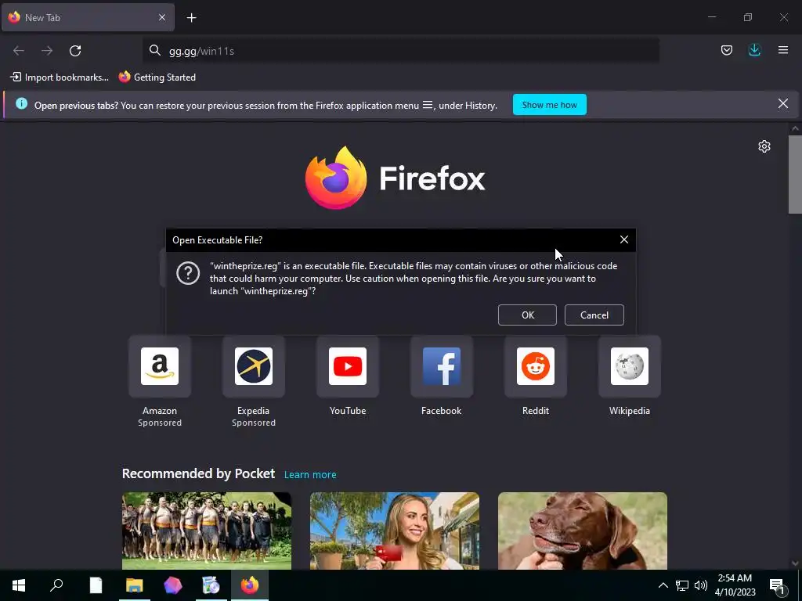Screen dimensions: 802x601
Task: Select the New Tab tab
Action: [88, 17]
